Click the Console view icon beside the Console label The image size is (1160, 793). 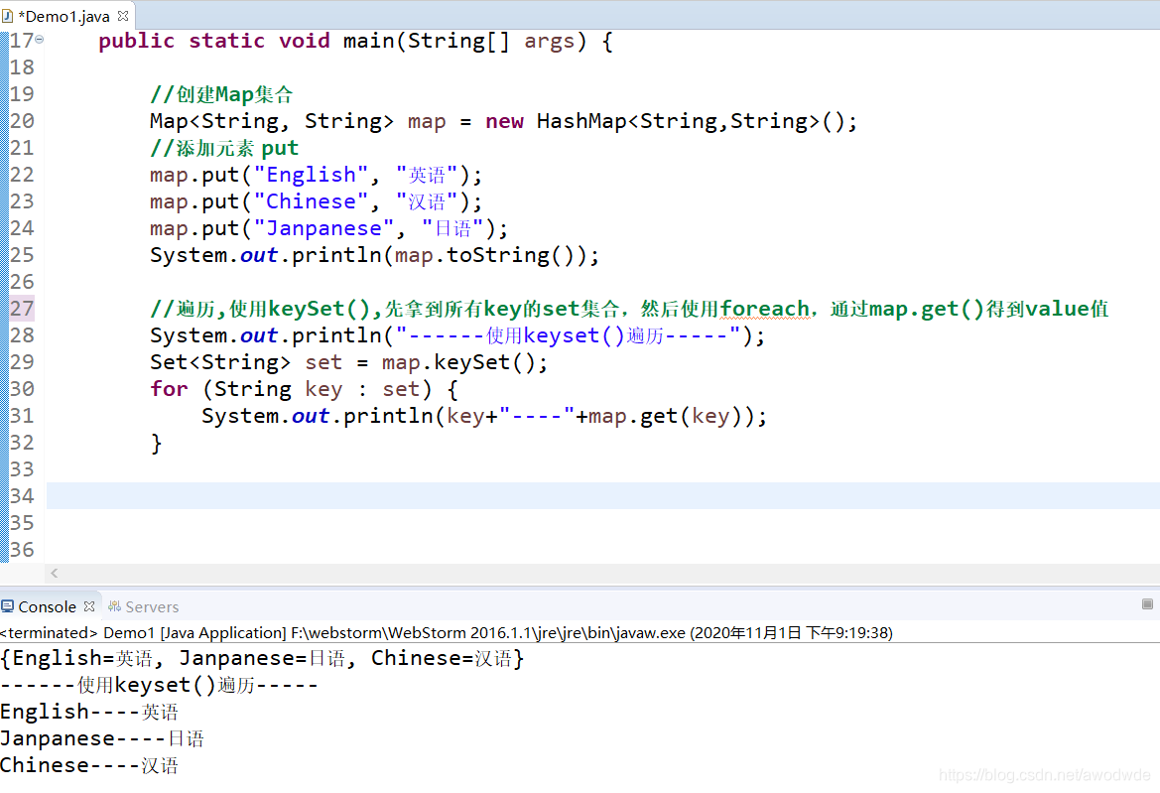(10, 606)
